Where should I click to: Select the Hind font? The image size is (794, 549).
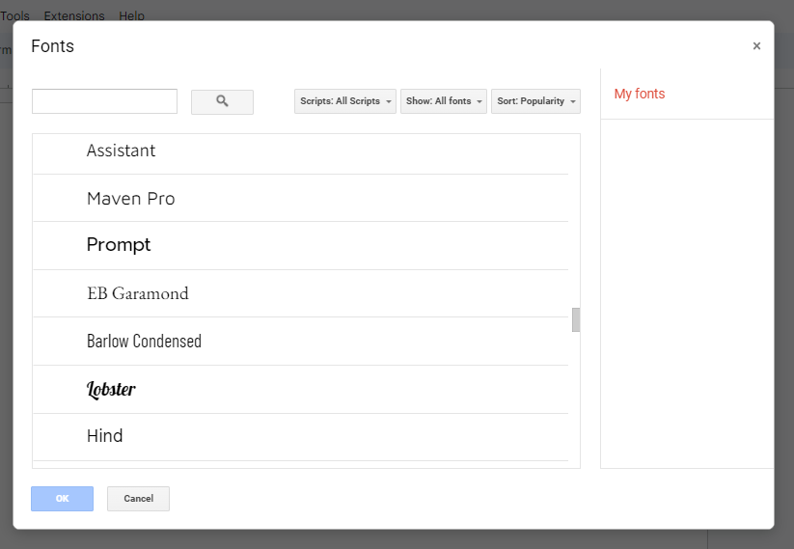pyautogui.click(x=104, y=436)
